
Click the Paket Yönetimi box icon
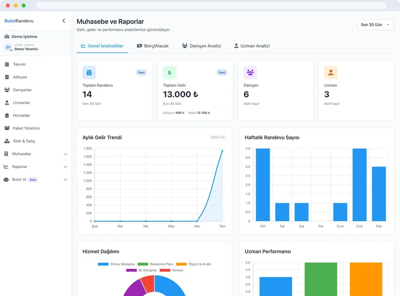tap(7, 128)
